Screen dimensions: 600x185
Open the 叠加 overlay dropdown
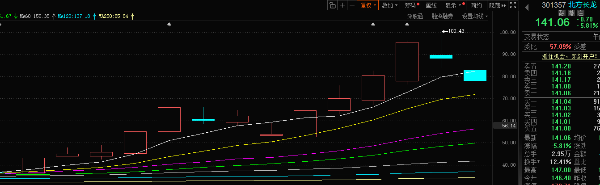pos(389,5)
